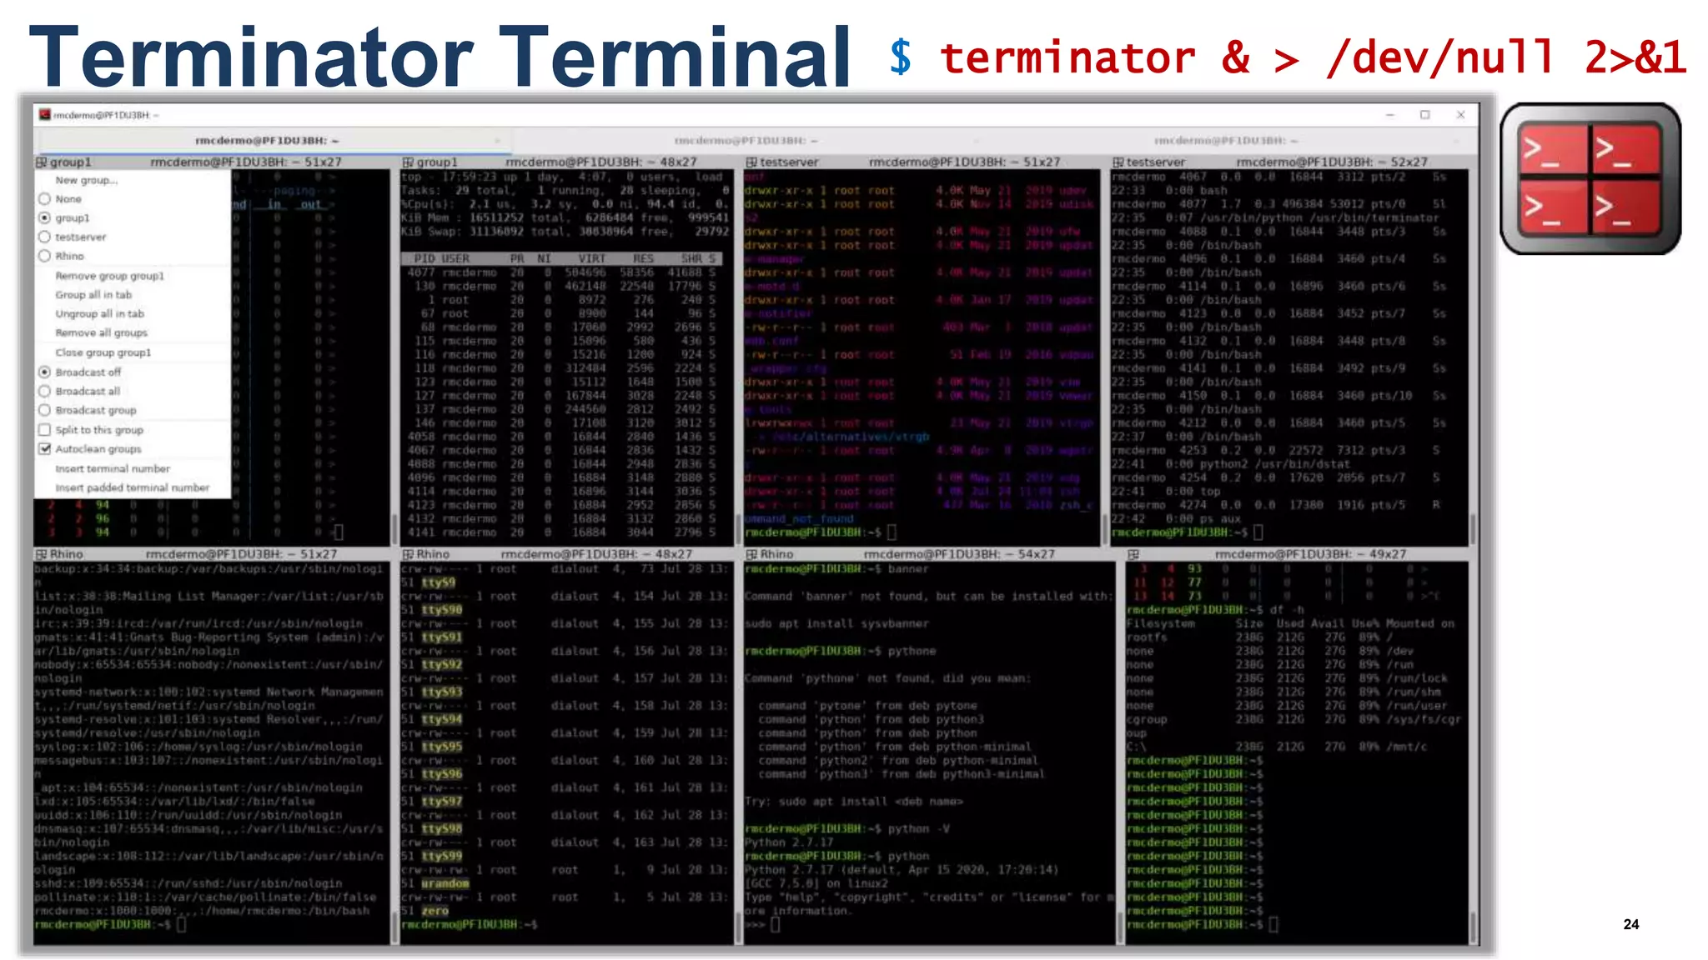
Task: Click 'terminator & > /dev/null 2>&1' command text
Action: coord(1314,57)
